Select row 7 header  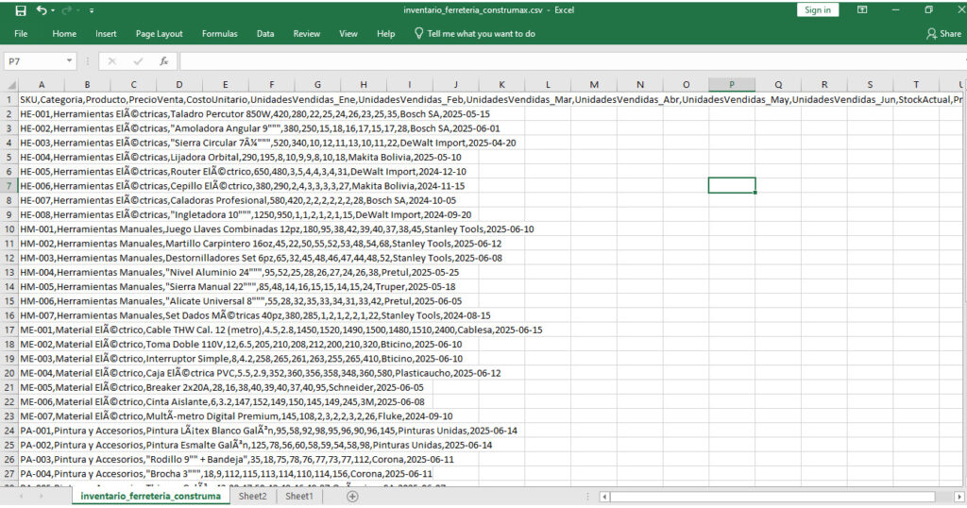(x=8, y=186)
